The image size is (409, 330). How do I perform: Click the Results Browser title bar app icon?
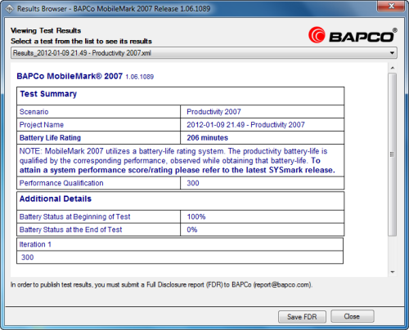(x=10, y=9)
